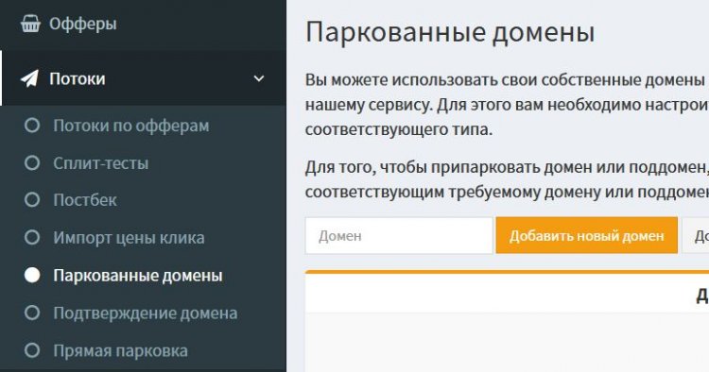Click the circle bullet before Импорт цены клика
Viewport: 709px width, 372px height.
[x=32, y=238]
